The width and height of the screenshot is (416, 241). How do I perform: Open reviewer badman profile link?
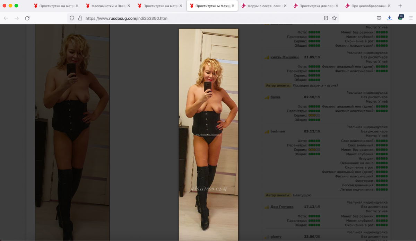tap(278, 132)
